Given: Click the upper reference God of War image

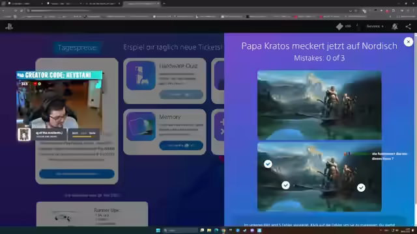Looking at the screenshot, I should [x=319, y=105].
